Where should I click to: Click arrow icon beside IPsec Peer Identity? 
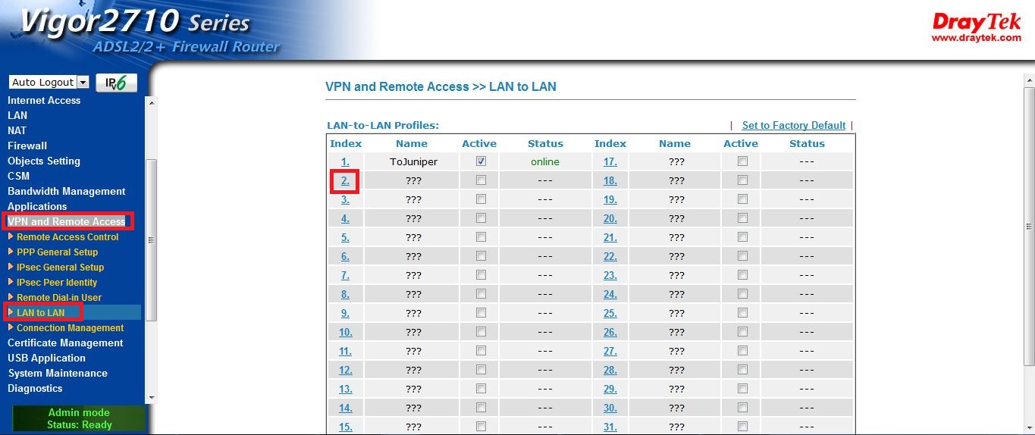pos(11,282)
